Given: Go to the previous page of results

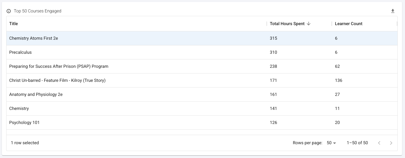Looking at the screenshot, I should [x=379, y=143].
